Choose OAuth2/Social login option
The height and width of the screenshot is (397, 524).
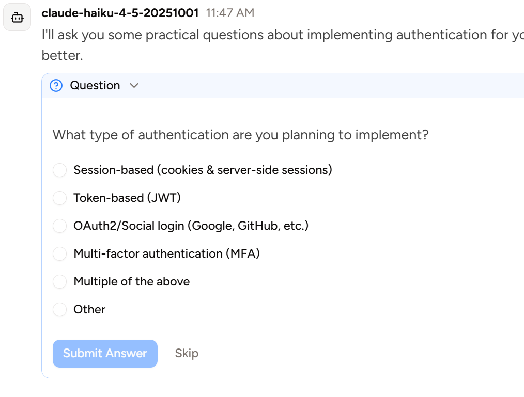59,226
